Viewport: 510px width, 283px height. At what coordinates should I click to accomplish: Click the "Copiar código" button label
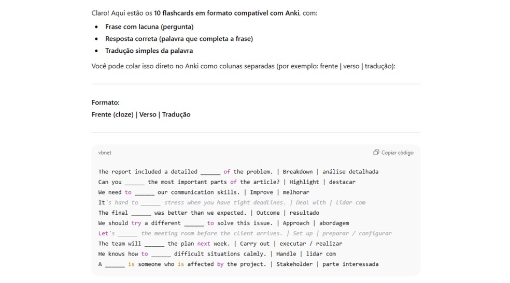click(397, 153)
